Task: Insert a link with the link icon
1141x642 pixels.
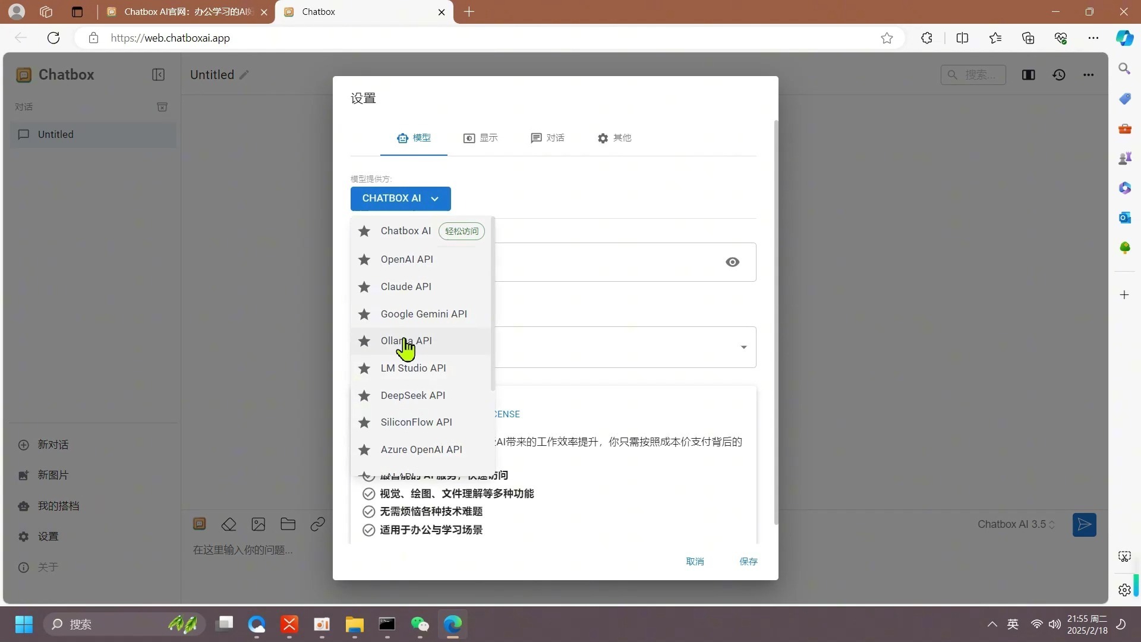Action: 319,524
